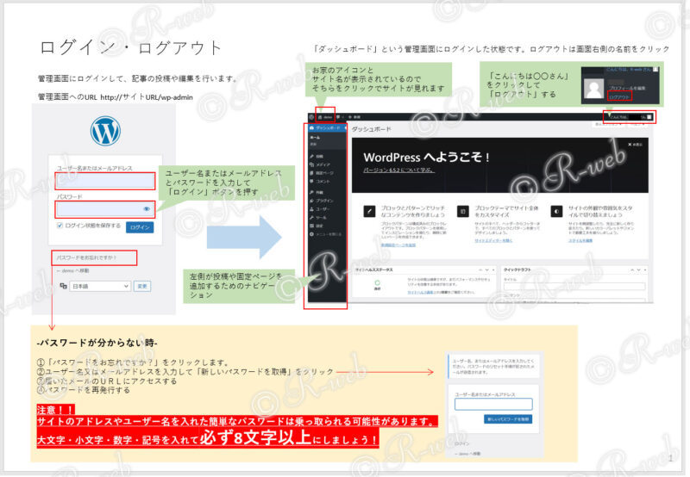
Task: Select ダッシュボード in the admin sidebar
Action: click(327, 127)
